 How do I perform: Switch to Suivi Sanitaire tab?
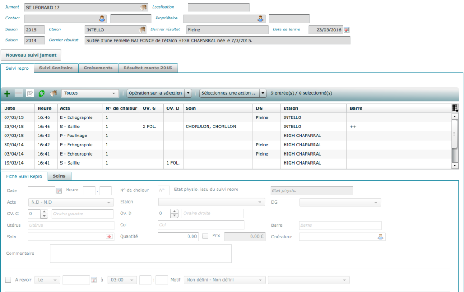click(x=56, y=68)
